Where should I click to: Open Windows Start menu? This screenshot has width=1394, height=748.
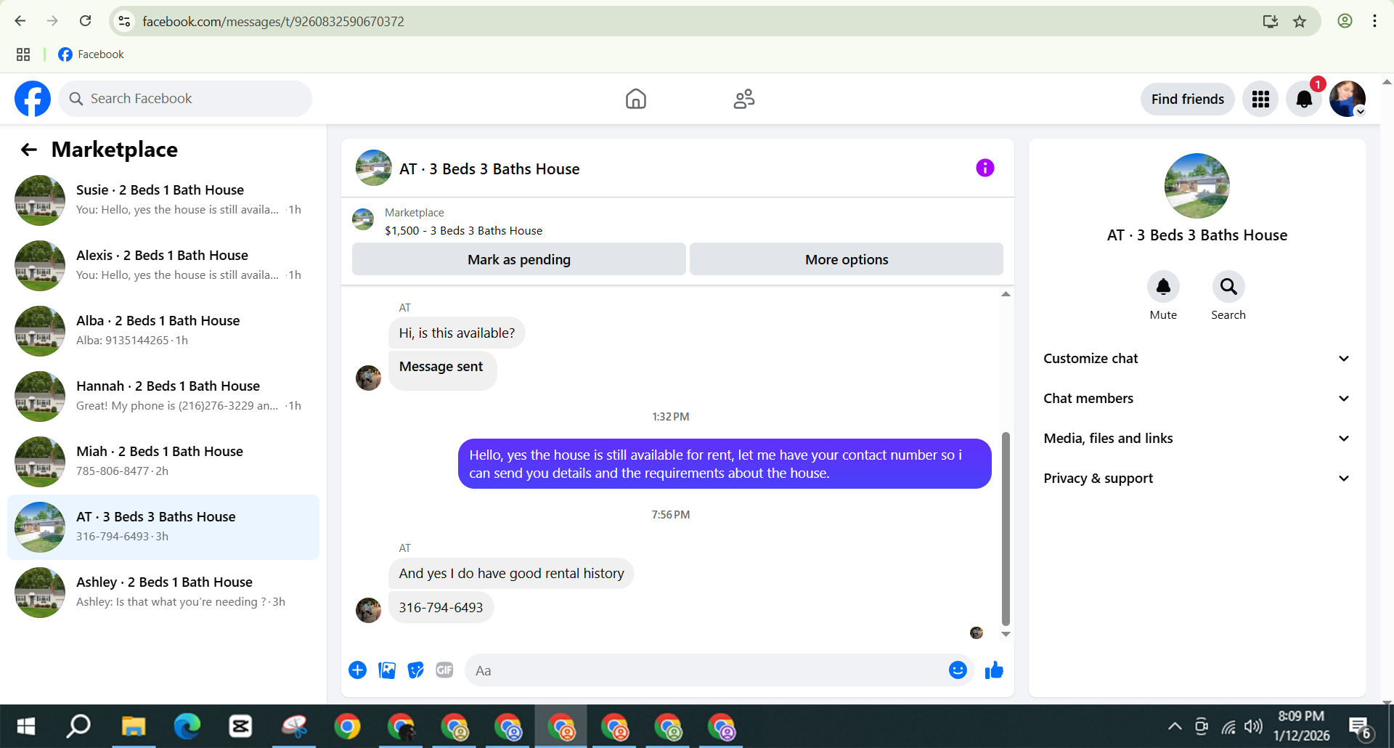tap(25, 726)
